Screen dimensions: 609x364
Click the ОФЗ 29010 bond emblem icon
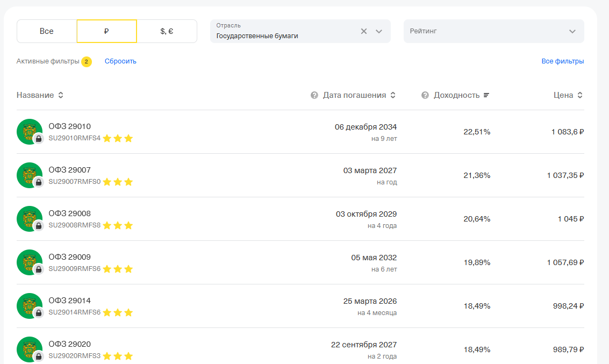point(30,132)
